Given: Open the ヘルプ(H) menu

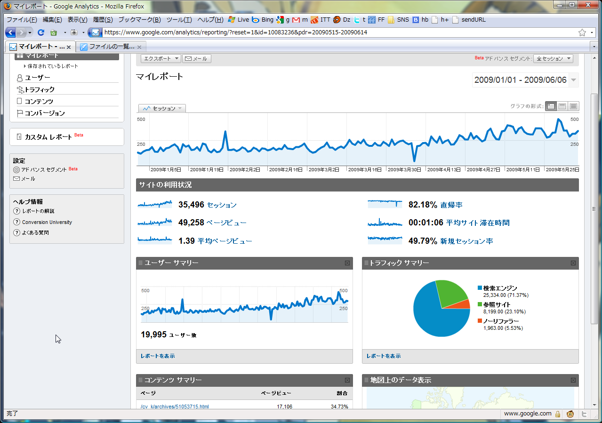Looking at the screenshot, I should [x=210, y=20].
